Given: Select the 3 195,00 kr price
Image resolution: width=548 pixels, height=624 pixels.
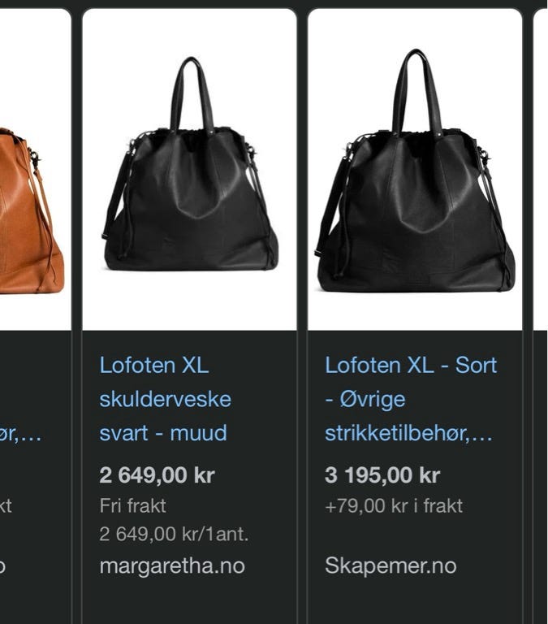Looking at the screenshot, I should click(x=382, y=474).
